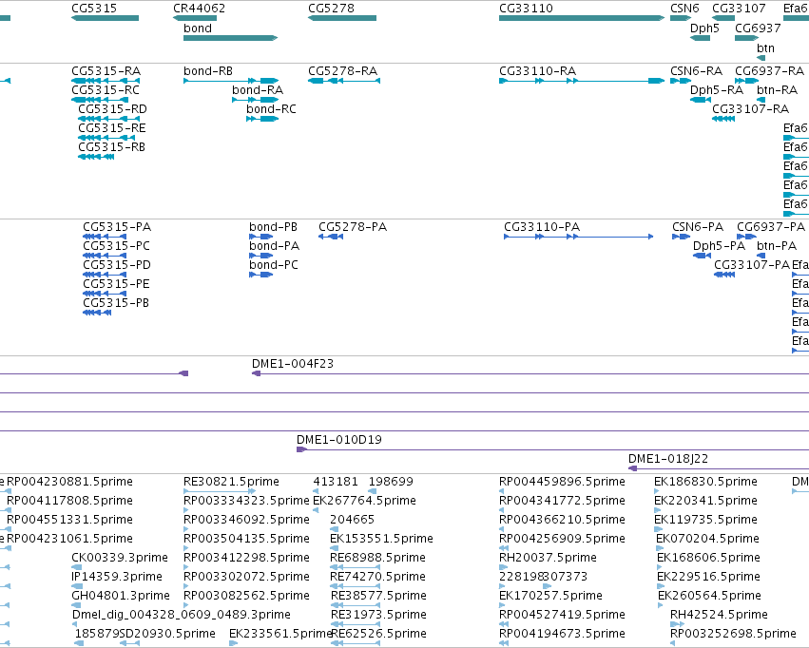
Task: Click the 198699 feature label
Action: [x=391, y=482]
